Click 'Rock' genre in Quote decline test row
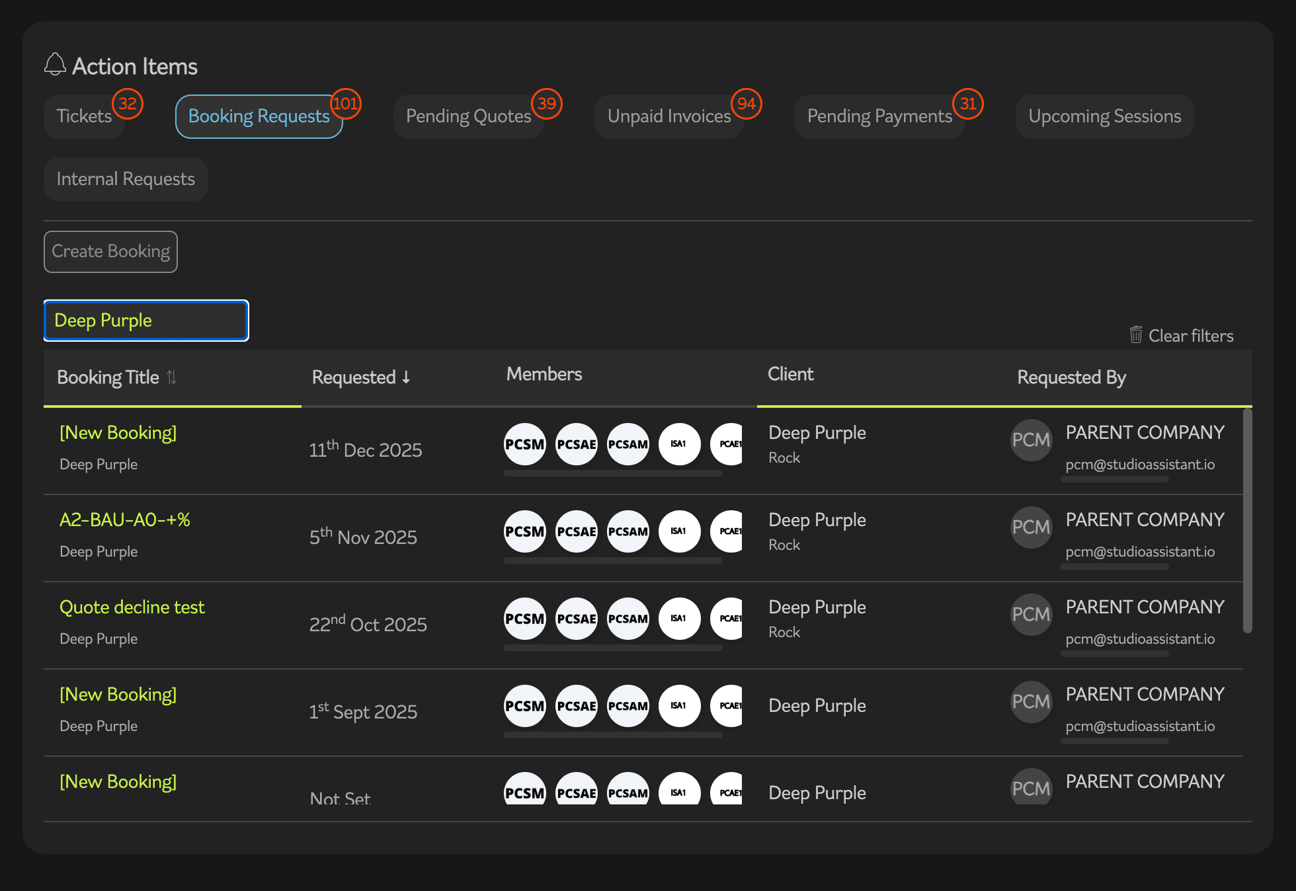 [x=784, y=633]
